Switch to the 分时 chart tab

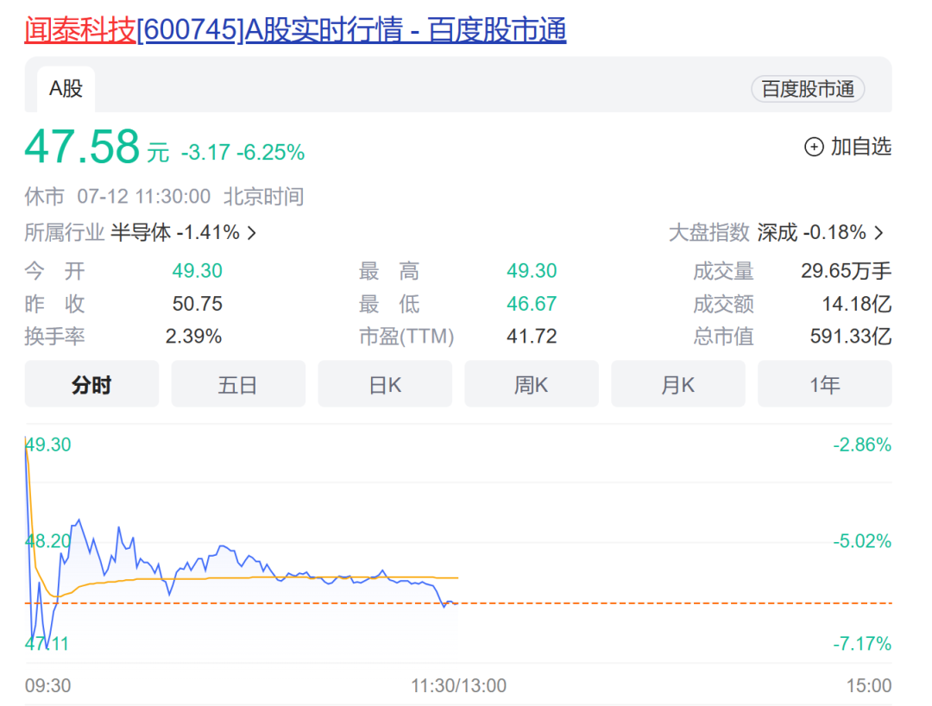click(91, 384)
